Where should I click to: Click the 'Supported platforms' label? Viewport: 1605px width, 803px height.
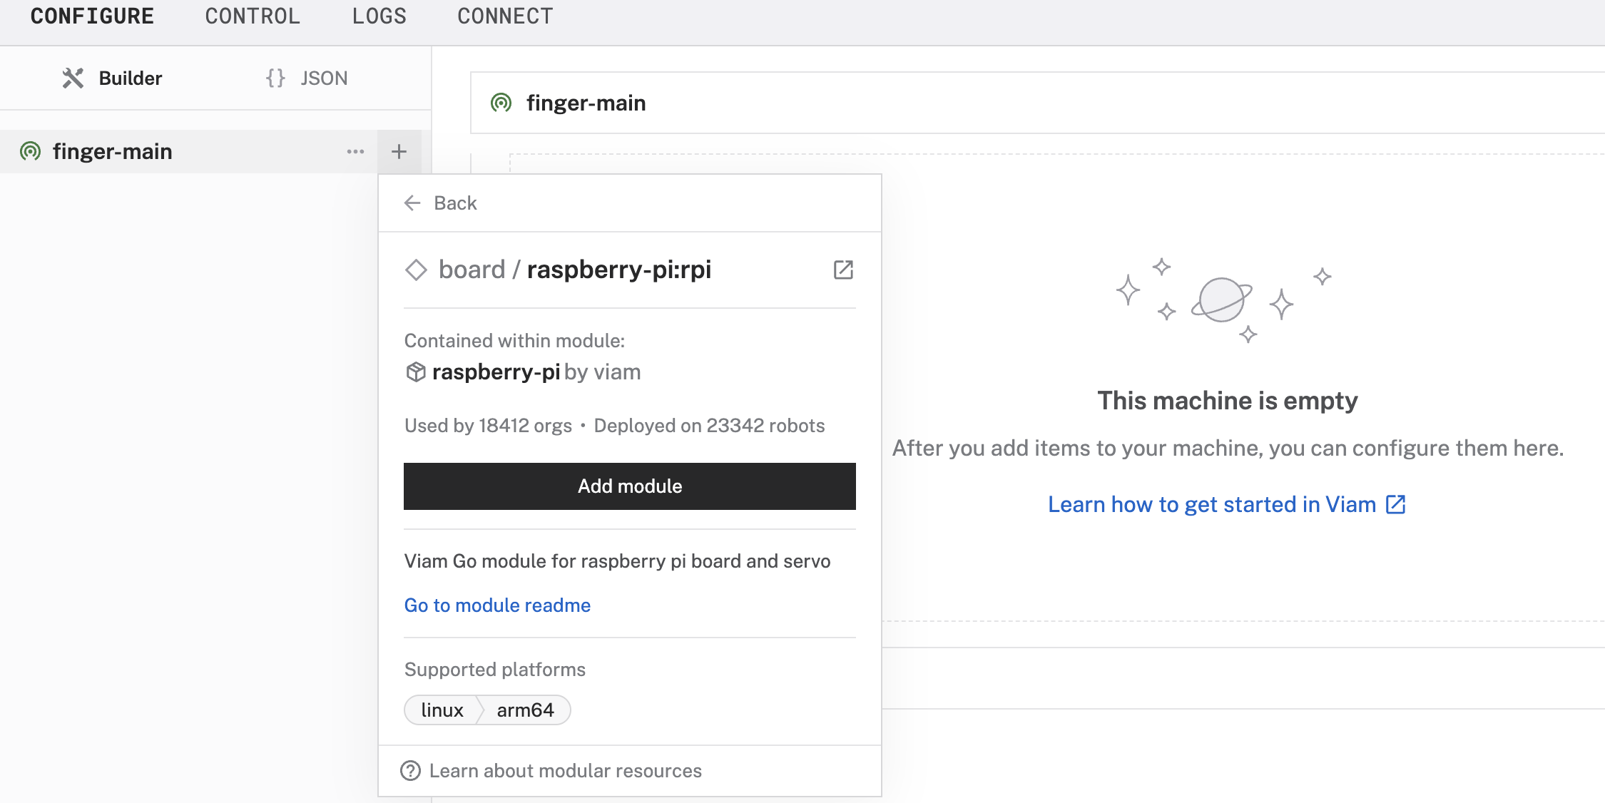tap(494, 670)
